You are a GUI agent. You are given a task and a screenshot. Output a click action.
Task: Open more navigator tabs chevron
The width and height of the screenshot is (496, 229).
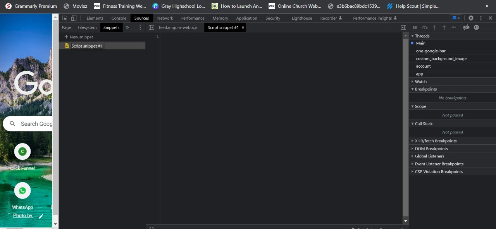[127, 27]
